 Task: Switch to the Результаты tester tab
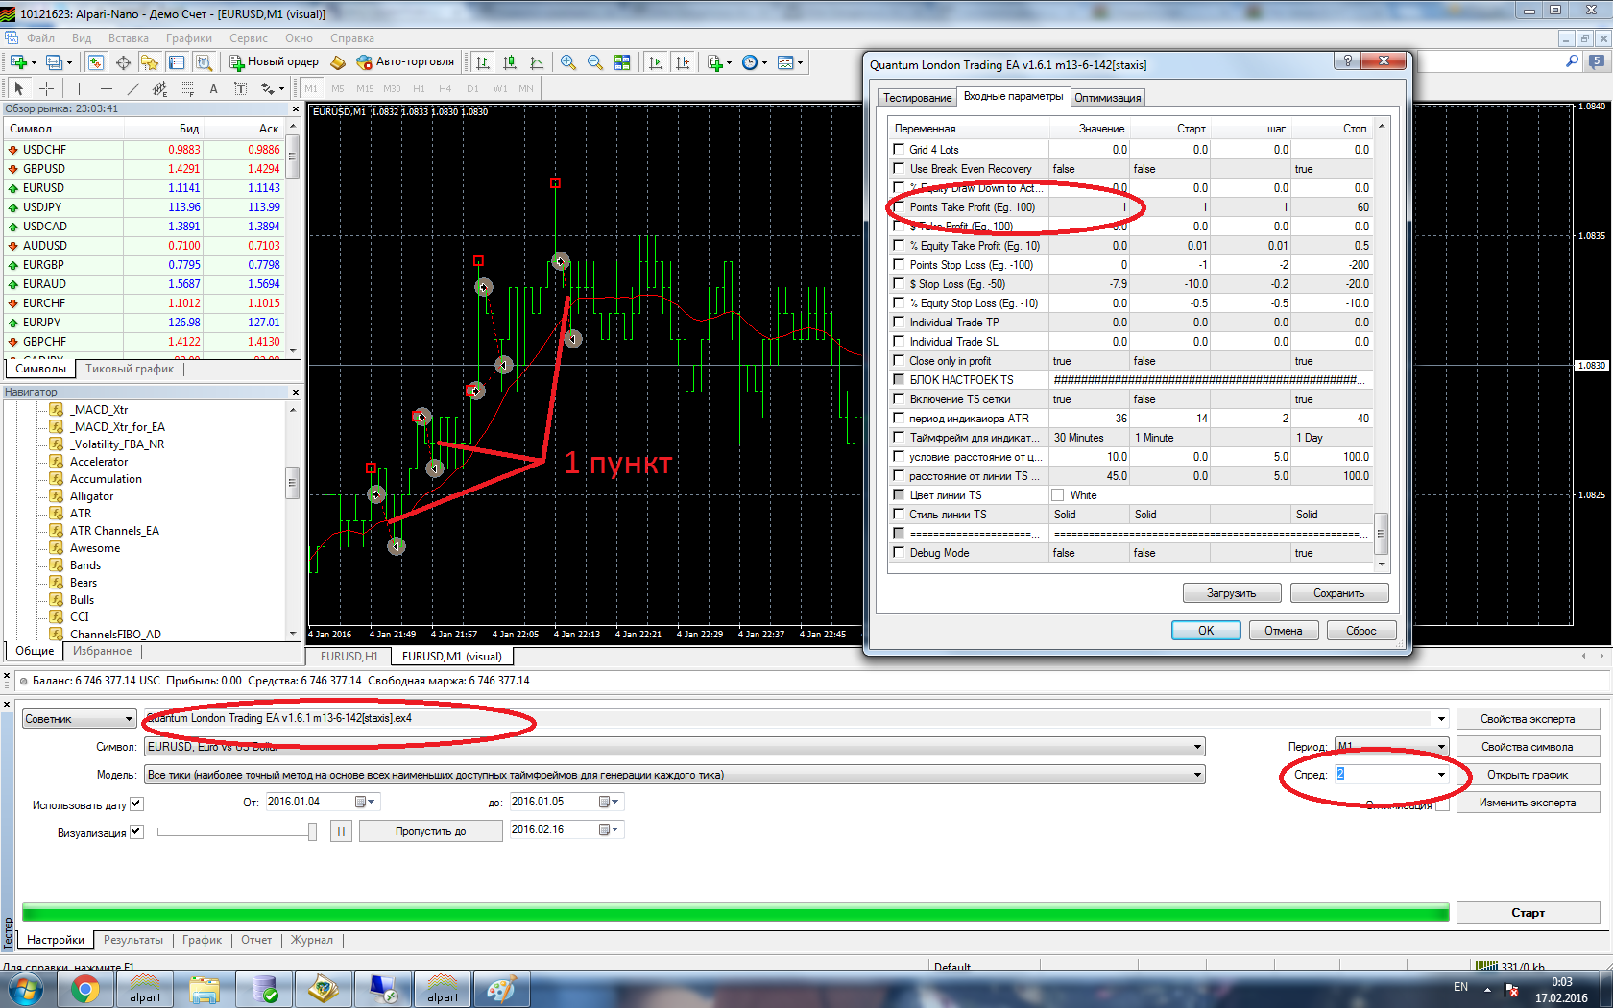(x=133, y=940)
